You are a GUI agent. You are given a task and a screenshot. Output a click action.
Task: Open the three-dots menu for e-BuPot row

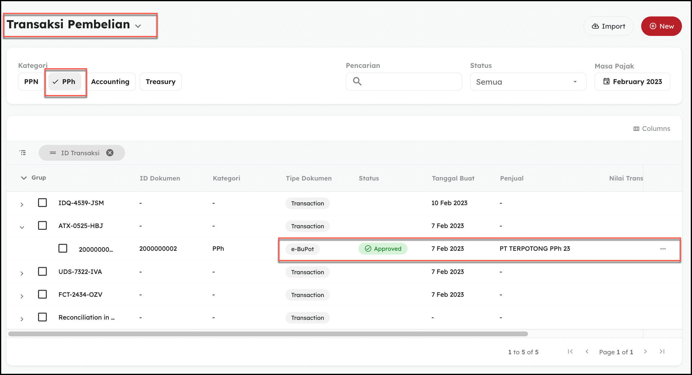[x=663, y=249]
